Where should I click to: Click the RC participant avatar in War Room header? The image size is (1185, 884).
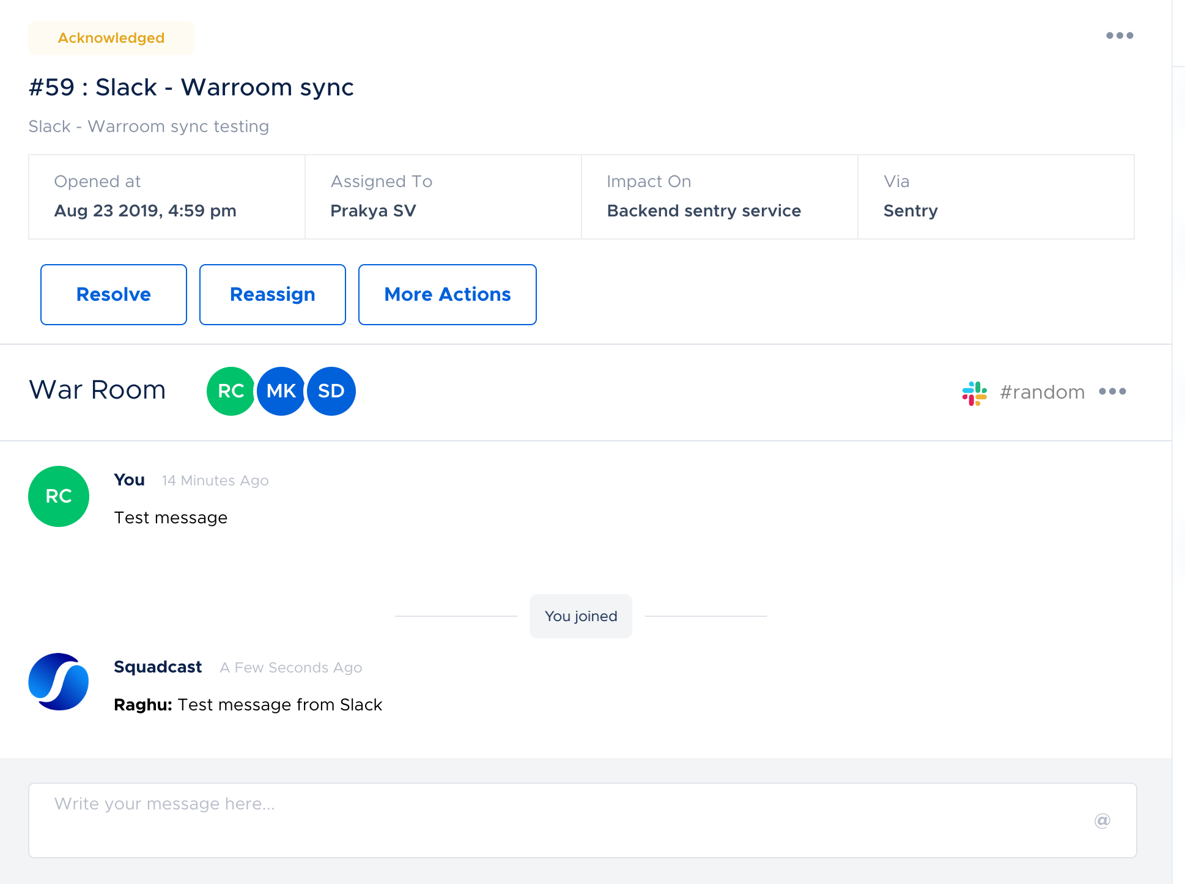point(230,391)
